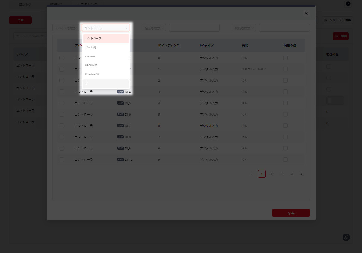Click the PNP badge on DI_5 row
This screenshot has width=362, height=253.
pyautogui.click(x=120, y=103)
